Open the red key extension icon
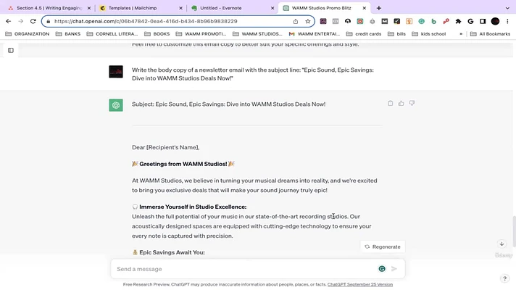 click(446, 22)
